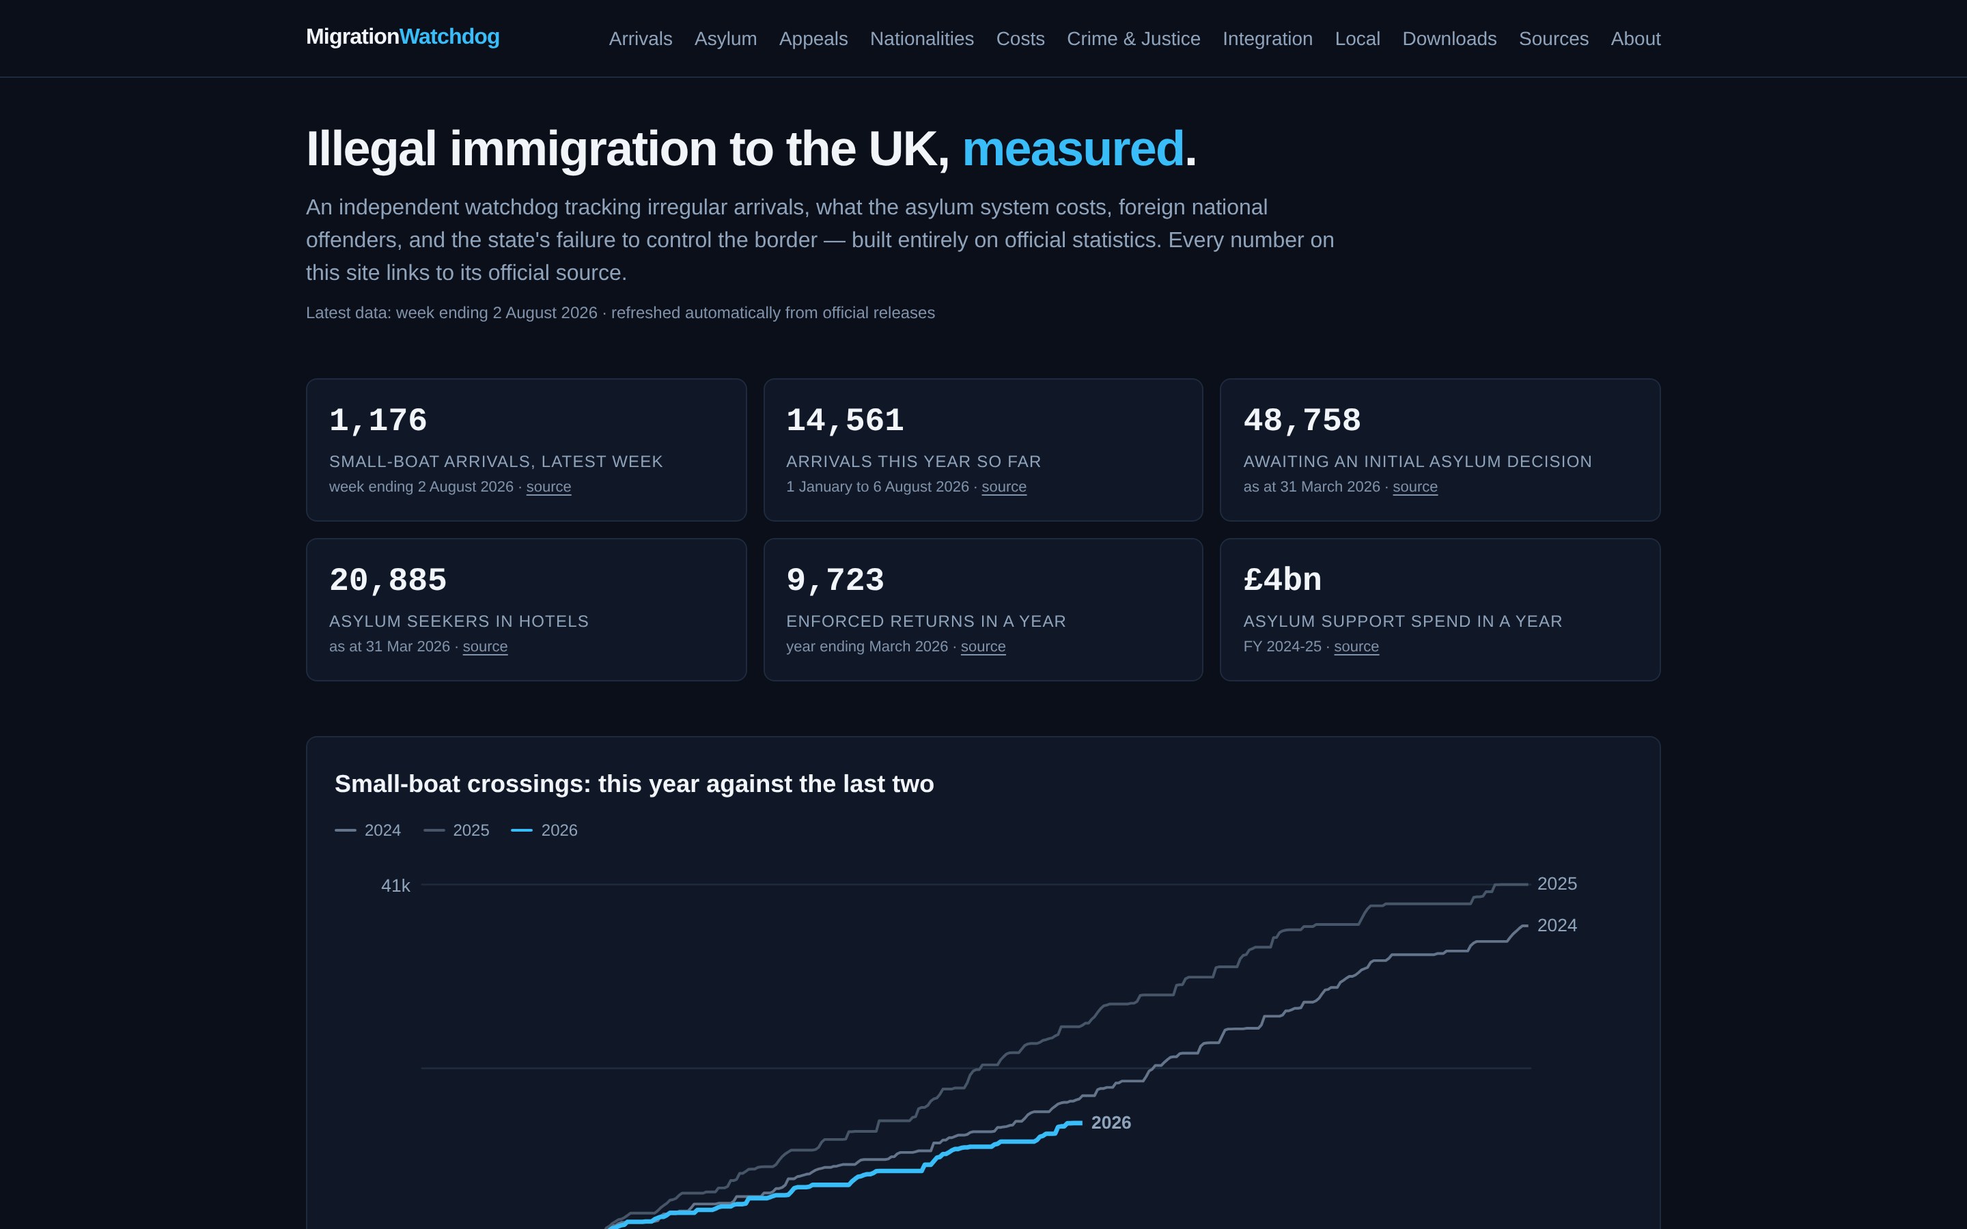Open the Nationalities page
This screenshot has width=1967, height=1229.
(922, 38)
